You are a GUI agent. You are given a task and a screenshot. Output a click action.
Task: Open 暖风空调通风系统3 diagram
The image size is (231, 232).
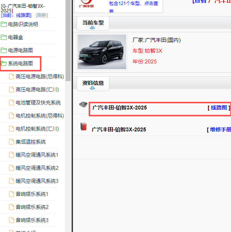point(37,181)
